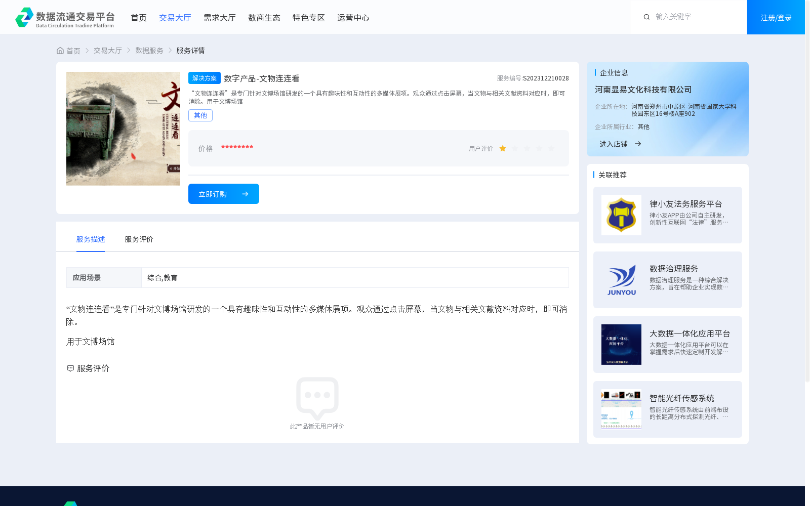The image size is (810, 506).
Task: Click the 应用场景 table header cell
Action: pos(104,278)
